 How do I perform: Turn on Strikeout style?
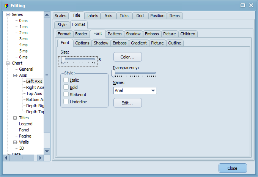[x=66, y=95]
